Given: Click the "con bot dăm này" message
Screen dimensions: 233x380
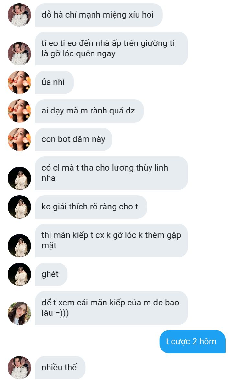Looking at the screenshot, I should [73, 139].
